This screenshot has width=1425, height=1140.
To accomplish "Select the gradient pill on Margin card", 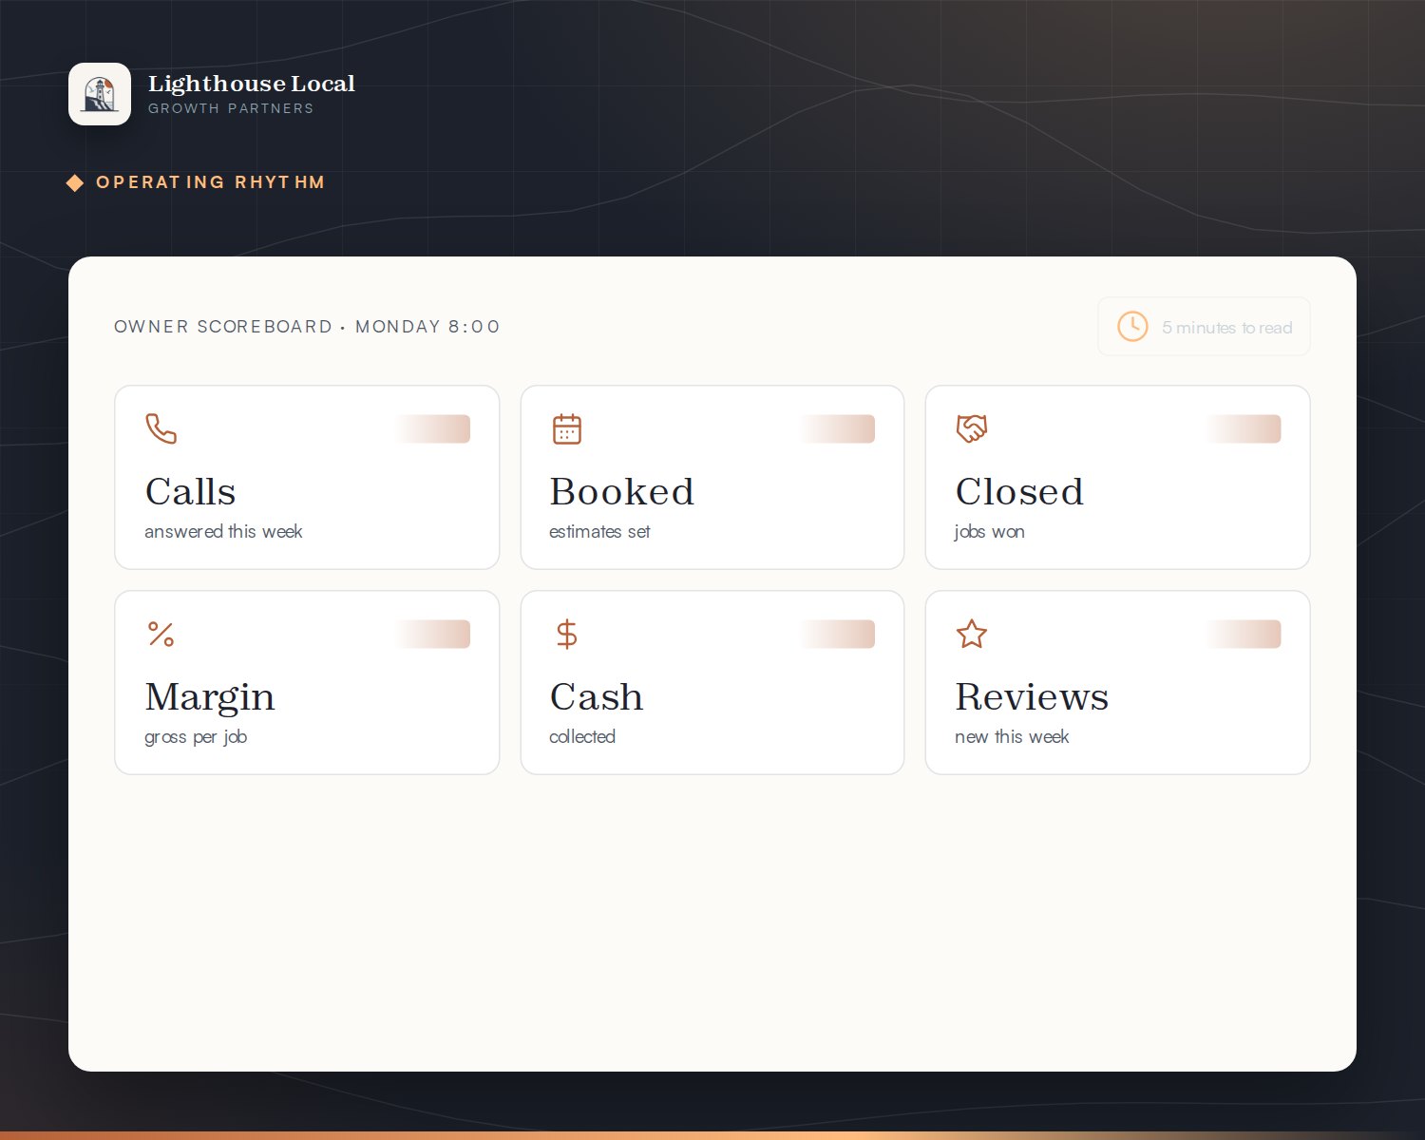I will click(433, 634).
